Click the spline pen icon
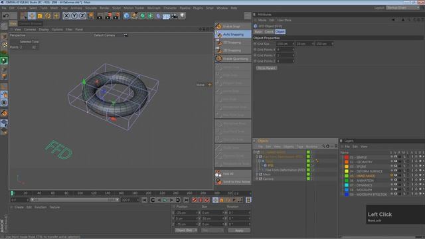Image resolution: width=425 pixels, height=239 pixels. pyautogui.click(x=134, y=16)
